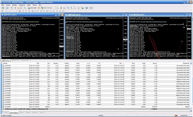This screenshot has height=117, width=193.
Task: Set timeframe to MN
Action: 63,11
